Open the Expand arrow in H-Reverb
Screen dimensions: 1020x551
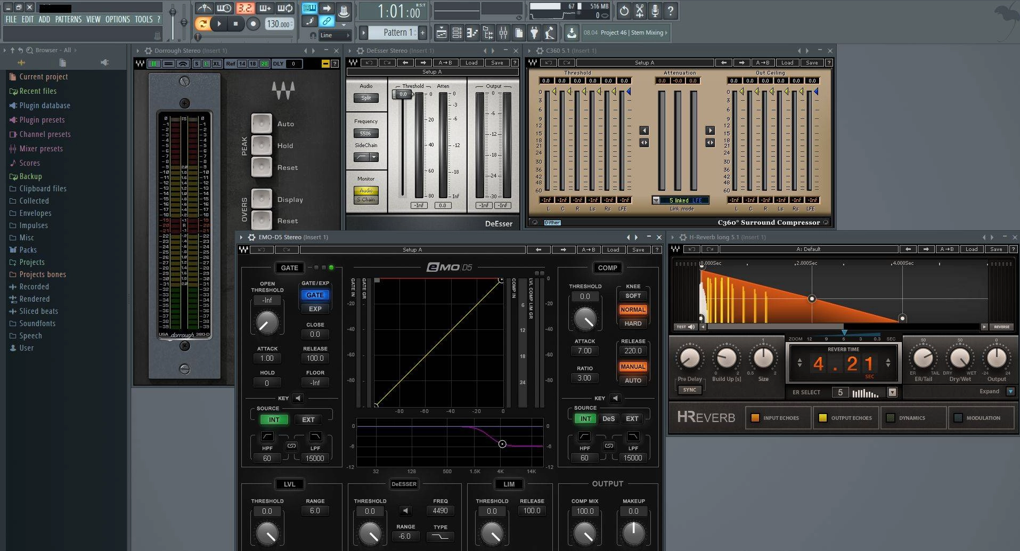click(x=1010, y=392)
